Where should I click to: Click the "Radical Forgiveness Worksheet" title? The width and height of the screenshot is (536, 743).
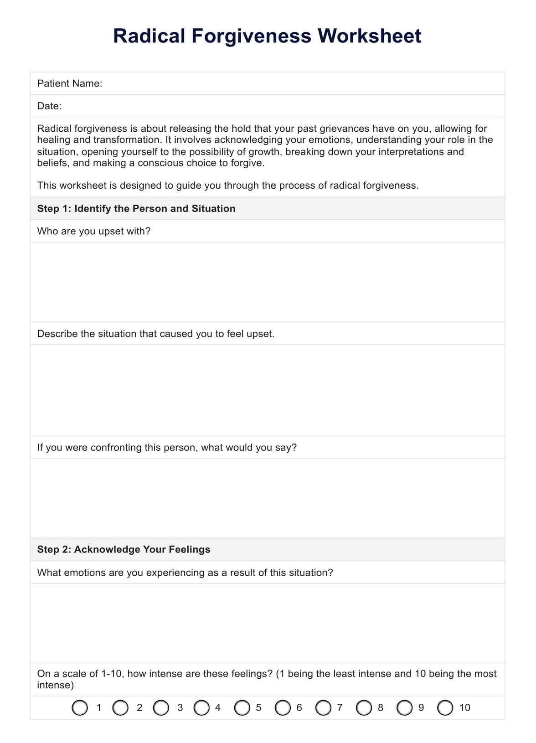[x=268, y=36]
